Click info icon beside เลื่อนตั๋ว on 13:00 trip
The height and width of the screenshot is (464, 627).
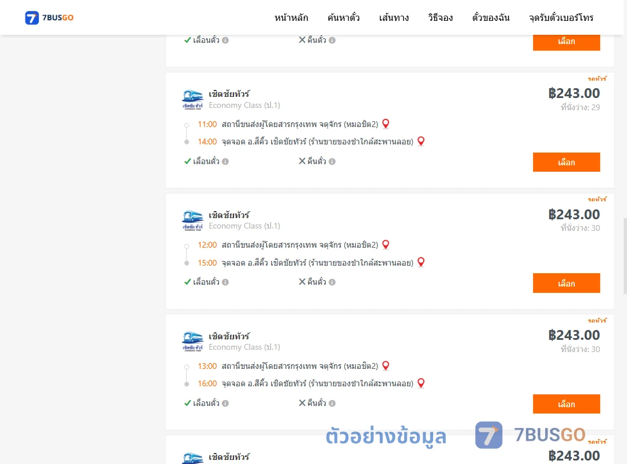[x=225, y=403]
